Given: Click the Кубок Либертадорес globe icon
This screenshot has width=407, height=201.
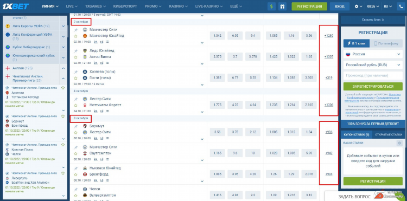Looking at the screenshot, I should [x=8, y=47].
